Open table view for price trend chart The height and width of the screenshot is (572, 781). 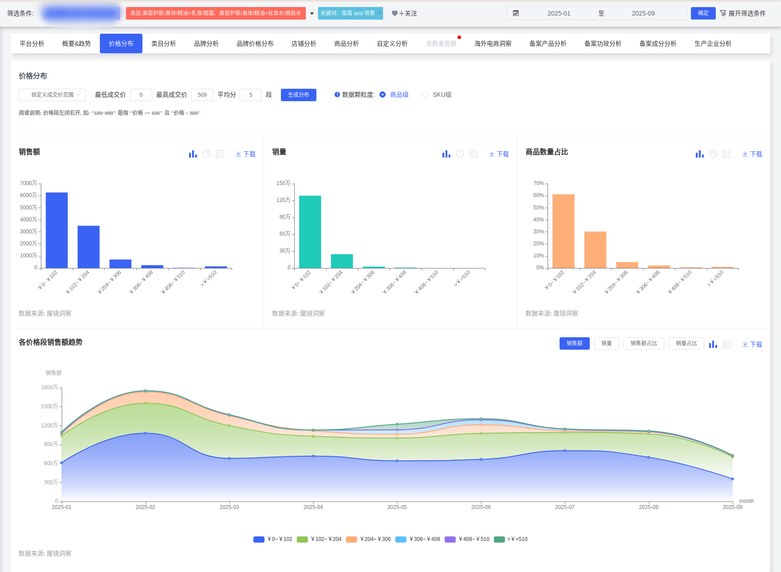coord(727,344)
